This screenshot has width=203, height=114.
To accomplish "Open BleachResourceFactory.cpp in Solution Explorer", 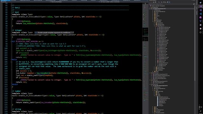I will tap(164, 27).
